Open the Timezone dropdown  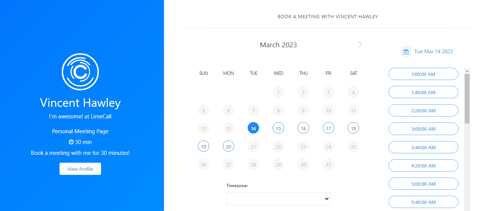coord(278,199)
